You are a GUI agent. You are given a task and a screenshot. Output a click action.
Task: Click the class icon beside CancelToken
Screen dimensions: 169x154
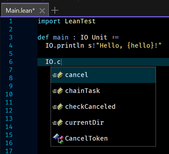pyautogui.click(x=58, y=139)
